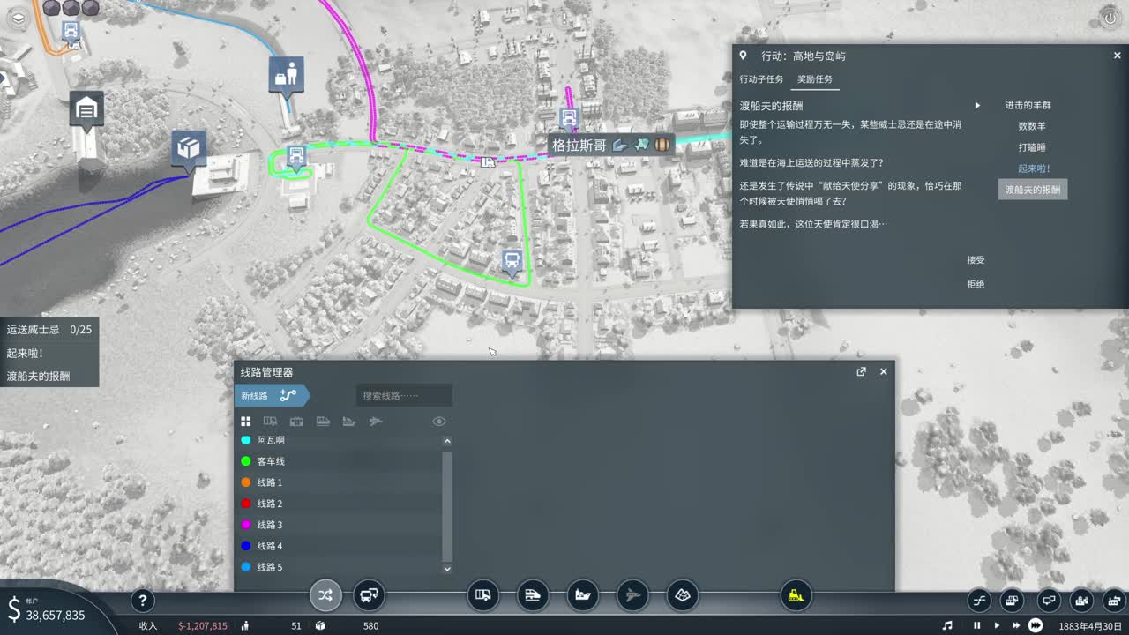Screen dimensions: 1129x635
Task: Filter lines by ship type
Action: 349,422
